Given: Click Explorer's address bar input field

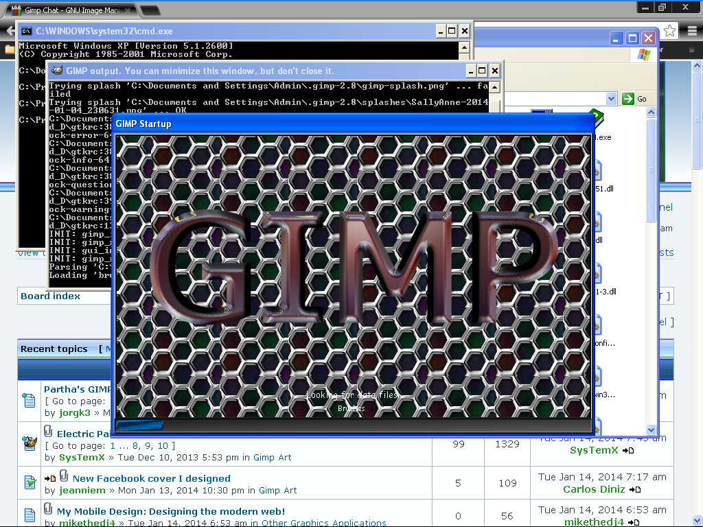Looking at the screenshot, I should pyautogui.click(x=555, y=99).
